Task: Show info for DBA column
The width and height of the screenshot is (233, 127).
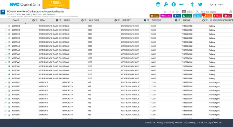Action: coord(57,20)
